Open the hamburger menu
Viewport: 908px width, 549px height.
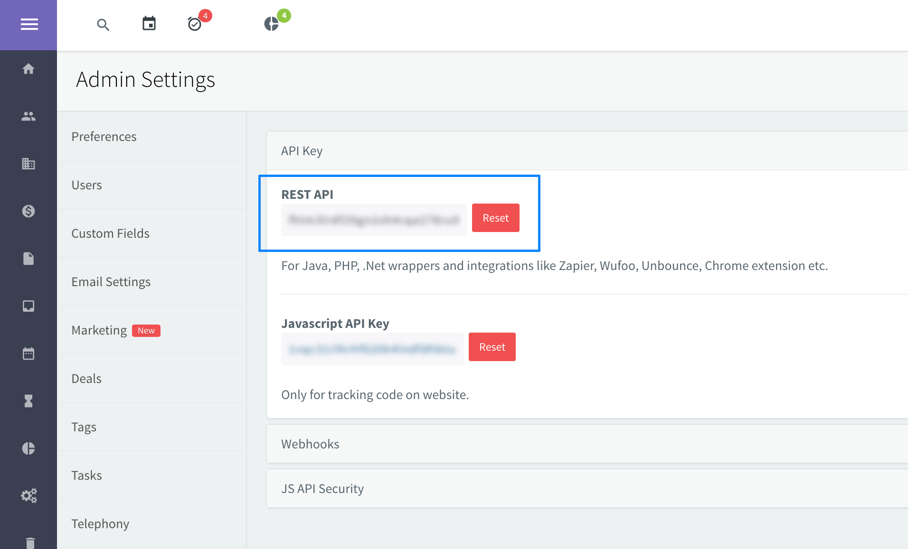pyautogui.click(x=29, y=24)
